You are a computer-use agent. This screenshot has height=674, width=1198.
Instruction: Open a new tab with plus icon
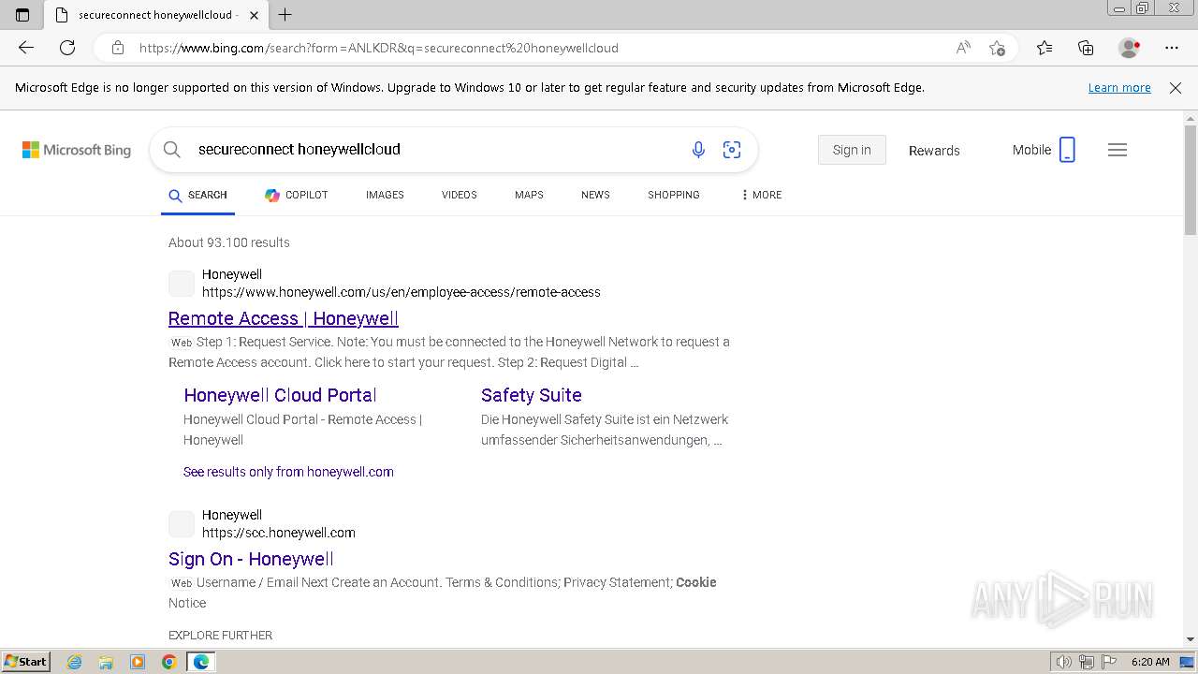(x=285, y=15)
